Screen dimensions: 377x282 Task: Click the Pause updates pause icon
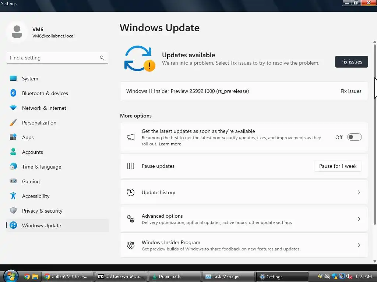tap(131, 166)
